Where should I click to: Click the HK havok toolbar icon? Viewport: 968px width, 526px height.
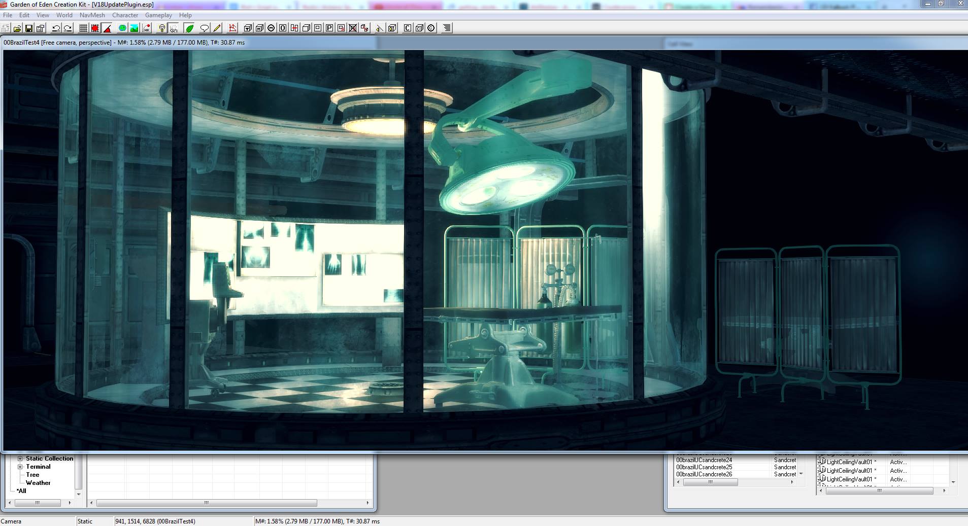146,28
